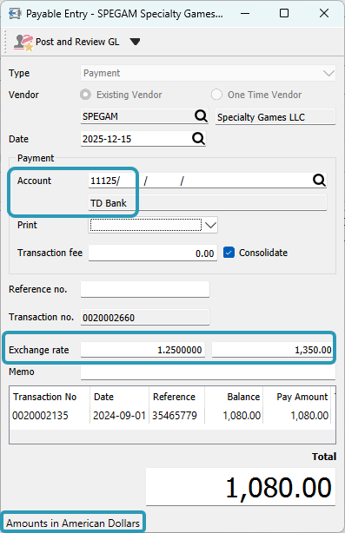The height and width of the screenshot is (533, 345).
Task: Click the Balance column header
Action: [243, 397]
